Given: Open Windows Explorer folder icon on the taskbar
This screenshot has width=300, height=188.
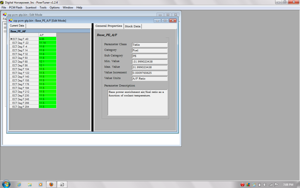Looking at the screenshot, I should click(30, 184).
